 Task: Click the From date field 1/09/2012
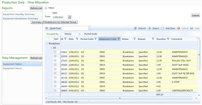point(60,17)
